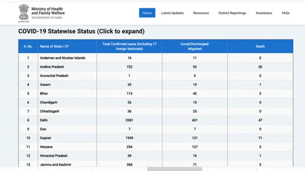Open the FAQs page

click(x=285, y=13)
